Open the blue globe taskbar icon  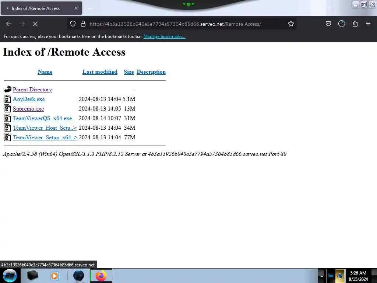78,276
